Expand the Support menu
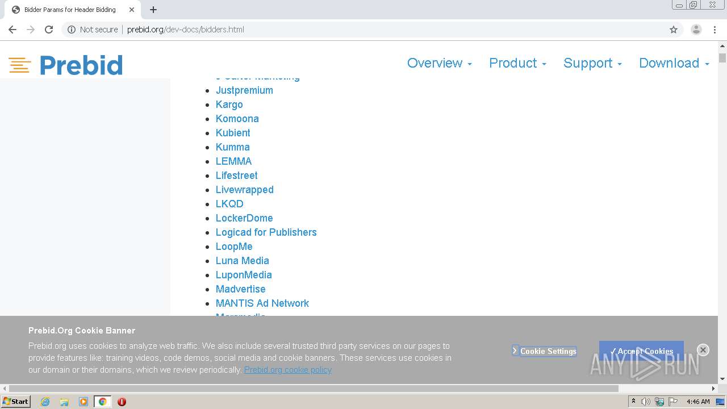The image size is (727, 409). tap(592, 63)
